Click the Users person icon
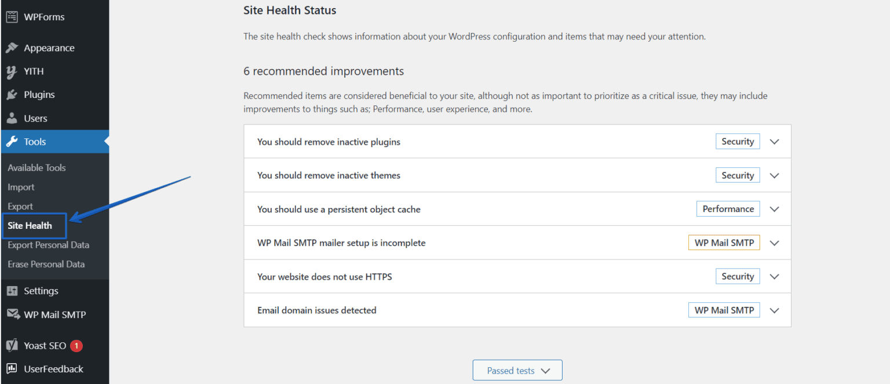 pyautogui.click(x=12, y=118)
